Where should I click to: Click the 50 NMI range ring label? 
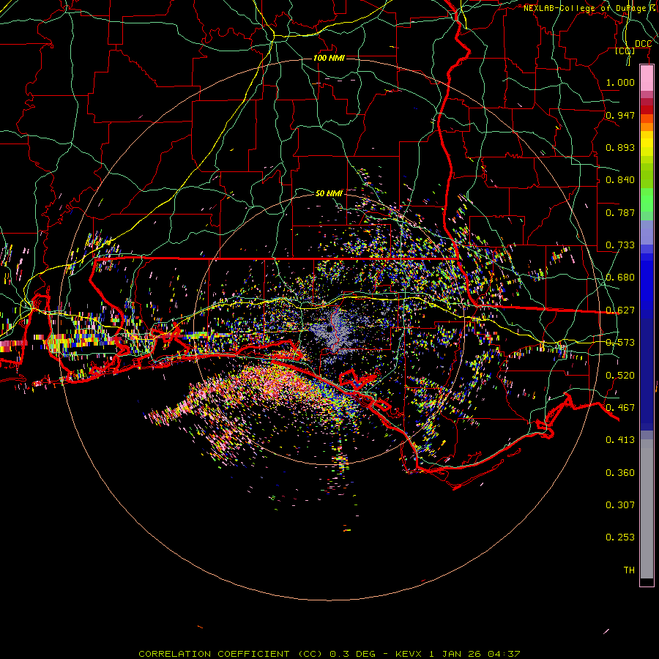[x=329, y=193]
